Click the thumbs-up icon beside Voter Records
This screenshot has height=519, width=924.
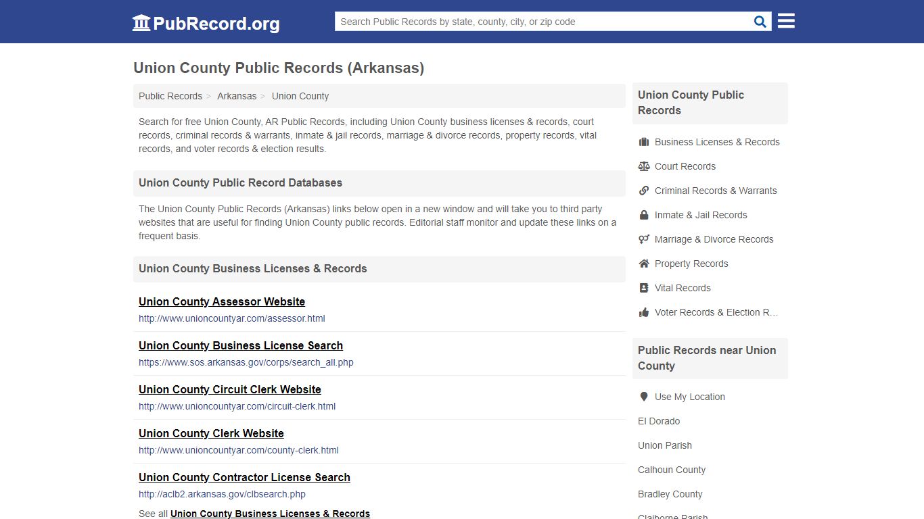coord(644,312)
